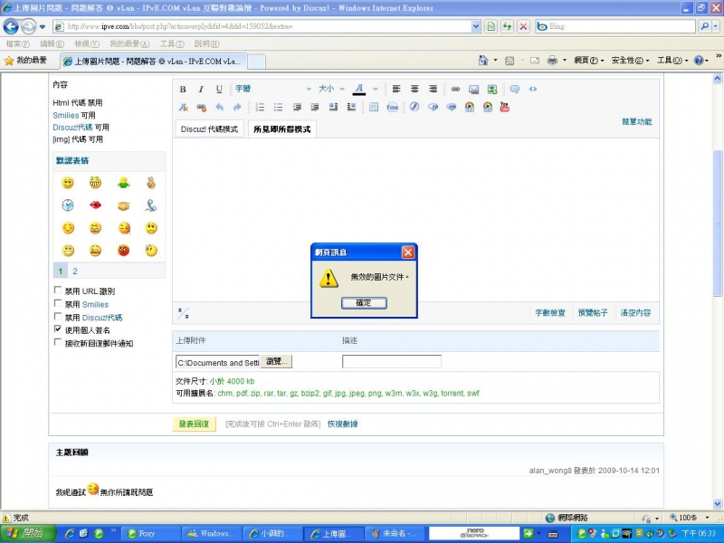Insert a quote with speech bubble icon
This screenshot has width=724, height=543.
pyautogui.click(x=514, y=89)
